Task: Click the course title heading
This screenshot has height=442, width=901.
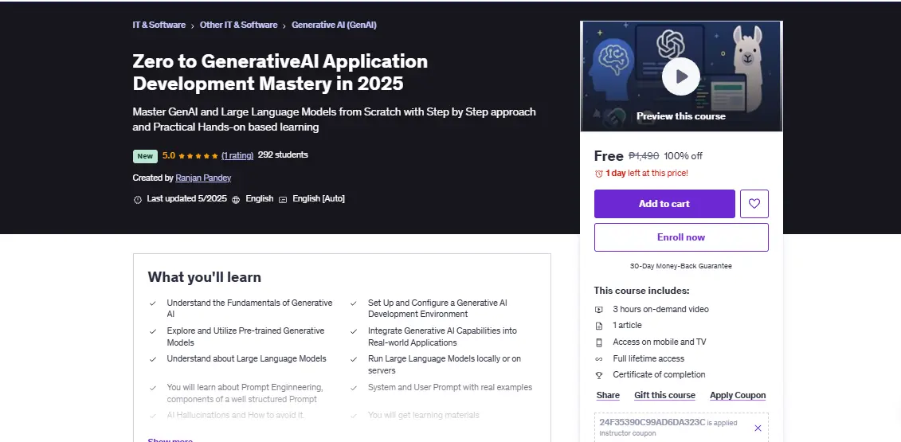Action: (x=280, y=72)
